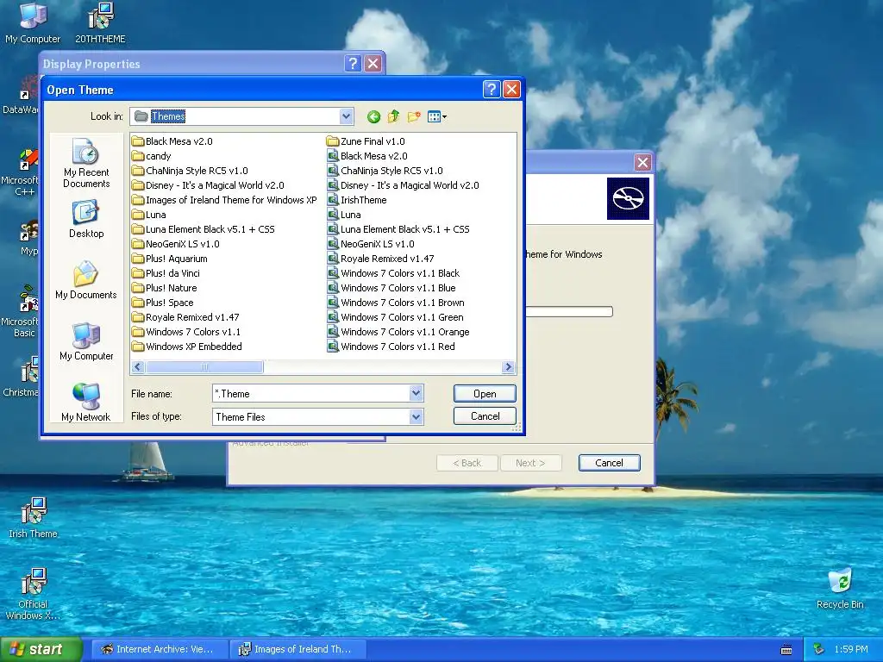Image resolution: width=883 pixels, height=662 pixels.
Task: Select the Plus! da Vinci folder
Action: click(166, 273)
